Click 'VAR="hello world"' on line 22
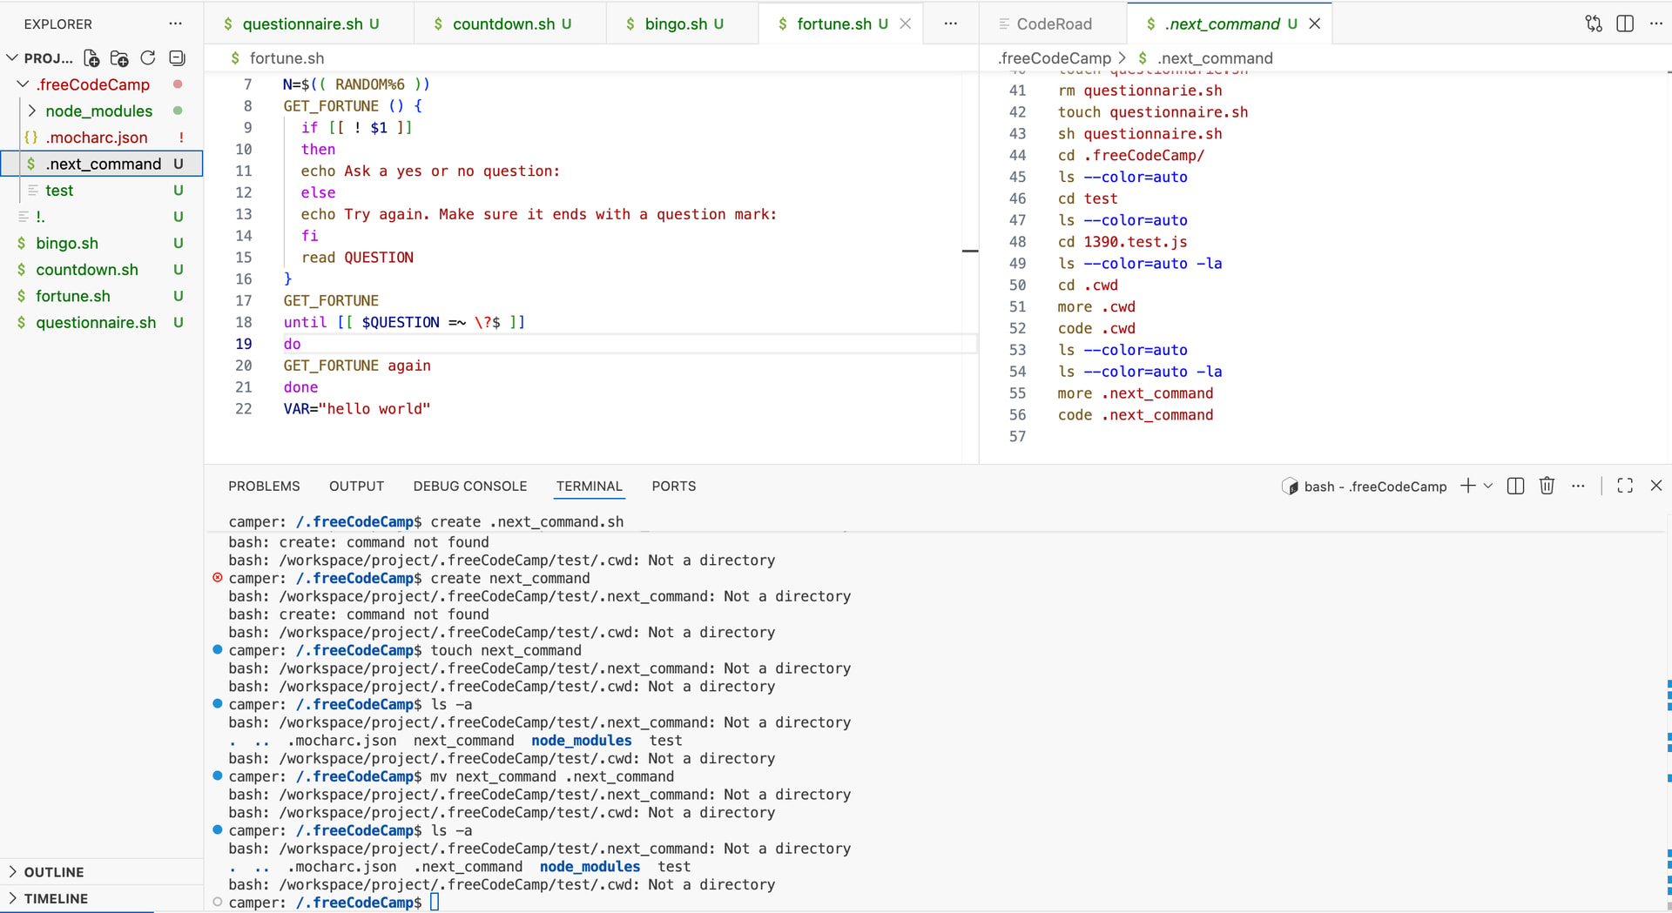This screenshot has width=1672, height=913. click(357, 409)
